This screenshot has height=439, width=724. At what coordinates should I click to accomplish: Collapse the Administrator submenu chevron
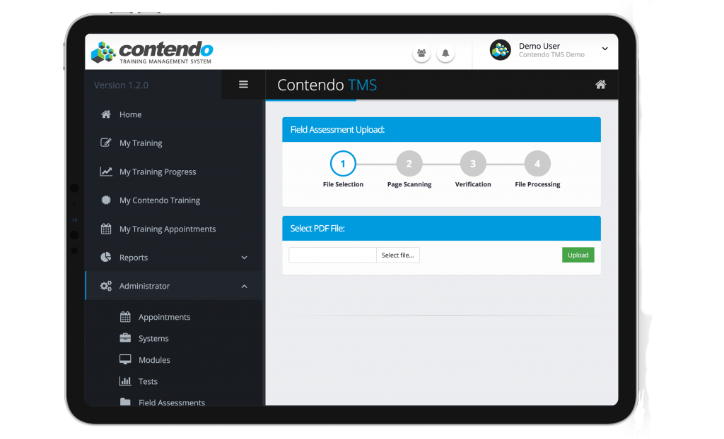244,287
